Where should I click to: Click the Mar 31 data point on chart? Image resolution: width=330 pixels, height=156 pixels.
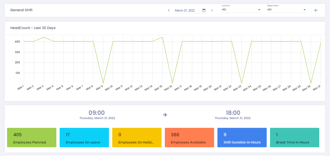click(x=321, y=43)
